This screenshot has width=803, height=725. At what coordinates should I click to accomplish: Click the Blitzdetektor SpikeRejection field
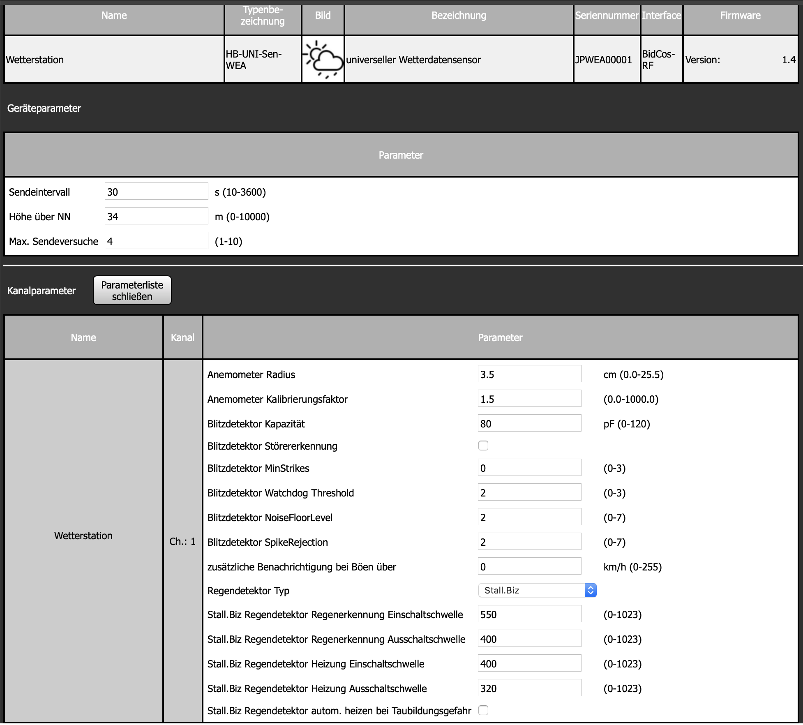529,542
